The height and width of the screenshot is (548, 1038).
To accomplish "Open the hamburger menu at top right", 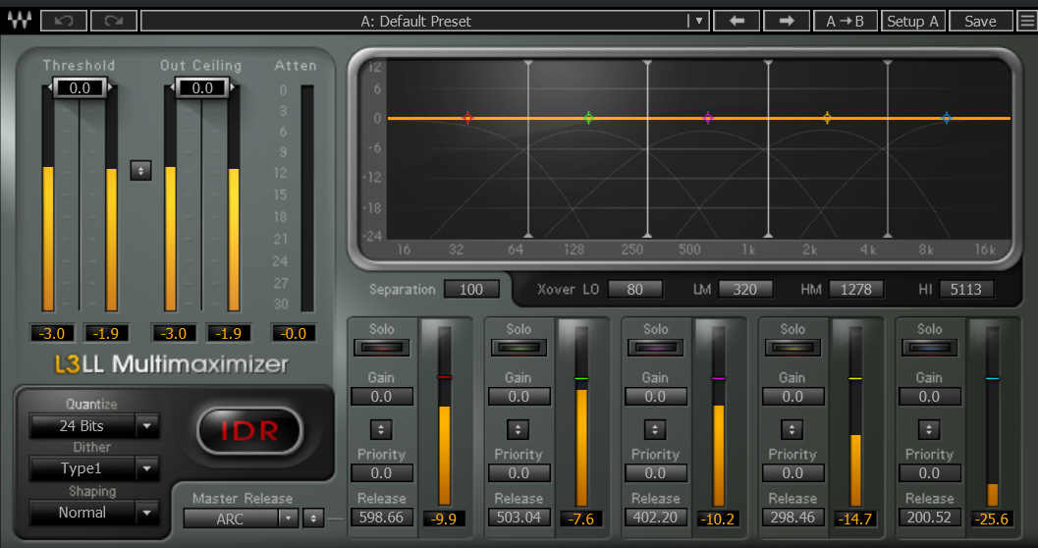I will coord(1026,21).
